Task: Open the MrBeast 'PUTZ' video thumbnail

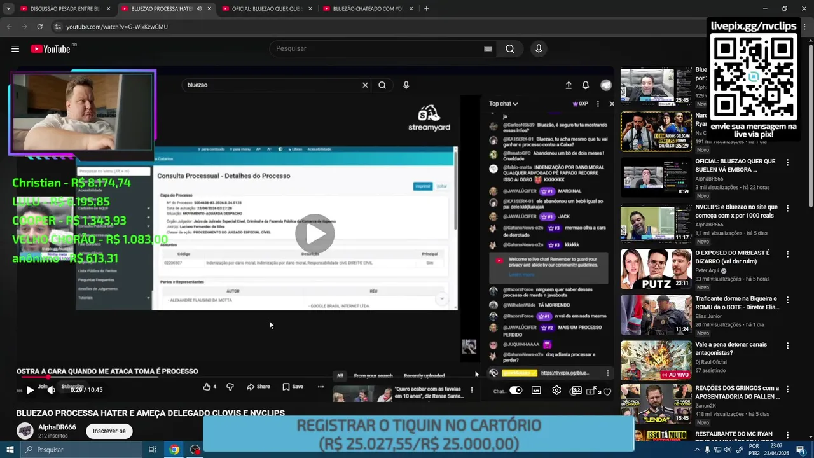Action: tap(656, 269)
